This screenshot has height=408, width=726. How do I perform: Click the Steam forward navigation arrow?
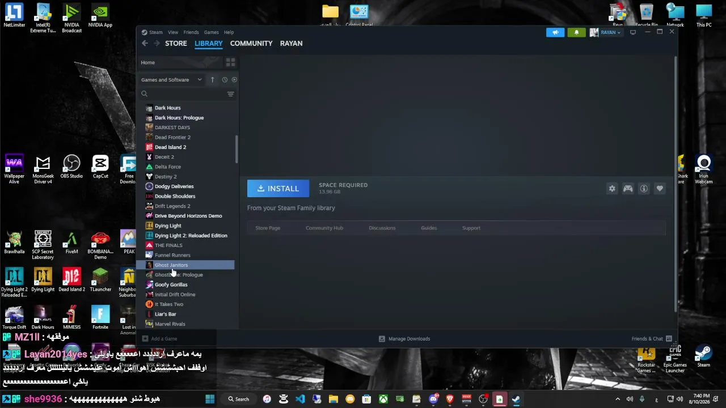tap(157, 43)
